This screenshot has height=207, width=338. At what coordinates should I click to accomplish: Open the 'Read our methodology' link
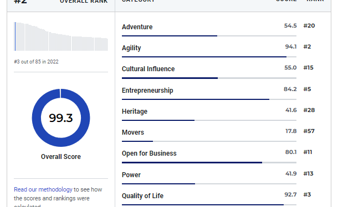pos(43,189)
